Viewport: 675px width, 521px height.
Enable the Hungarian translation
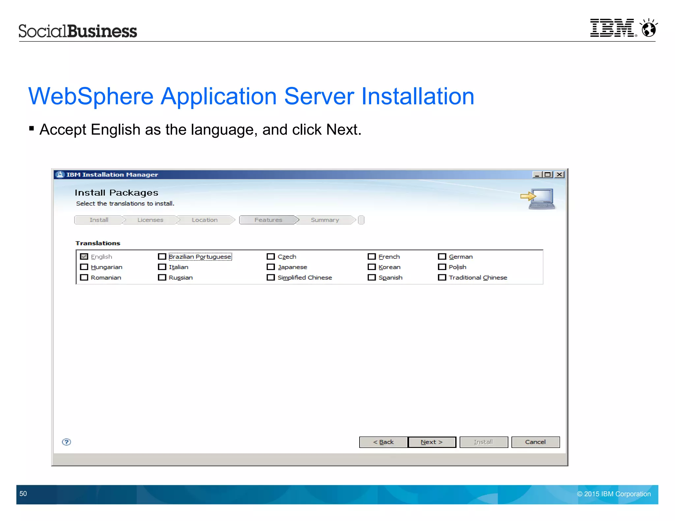tap(84, 267)
